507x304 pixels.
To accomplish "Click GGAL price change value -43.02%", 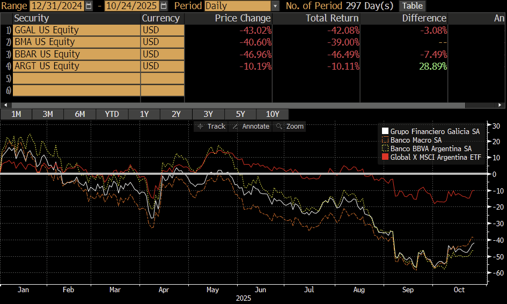I will [x=255, y=31].
